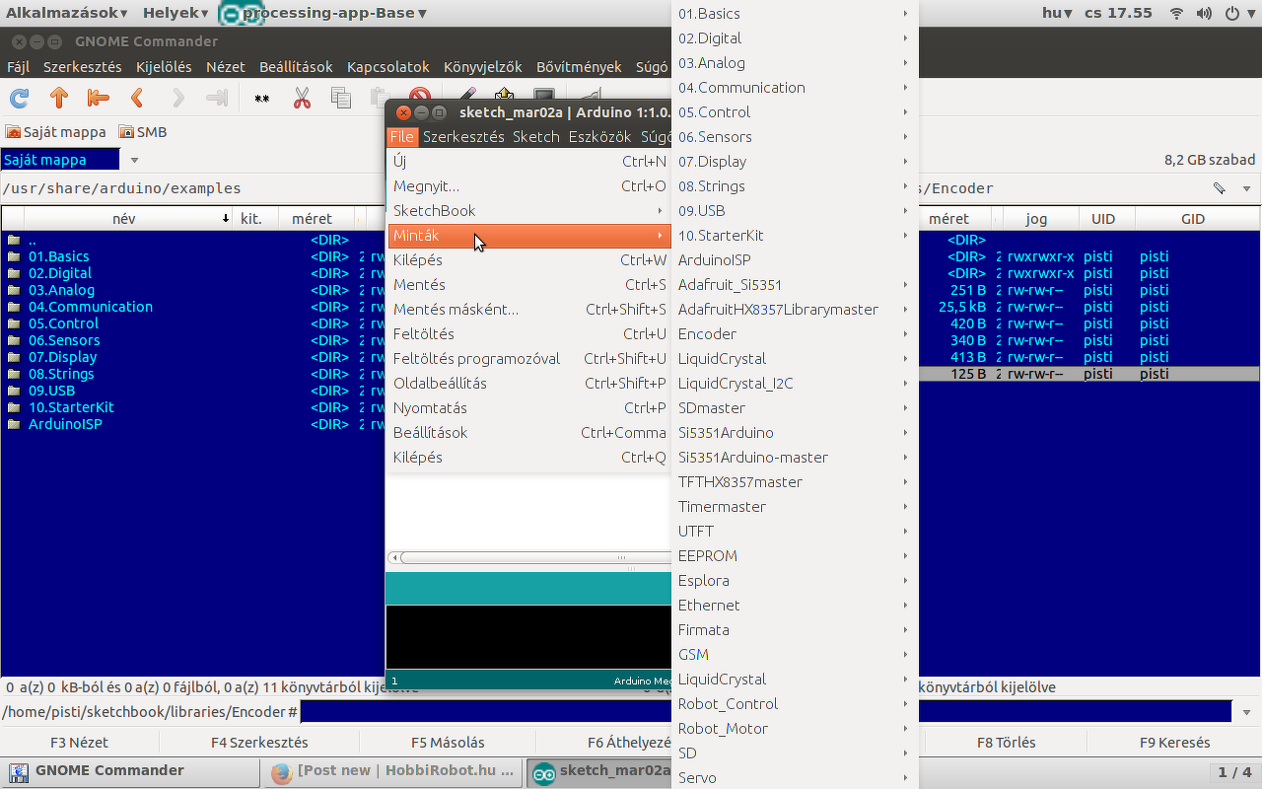Select Mentés másként... menu entry

[x=529, y=310]
